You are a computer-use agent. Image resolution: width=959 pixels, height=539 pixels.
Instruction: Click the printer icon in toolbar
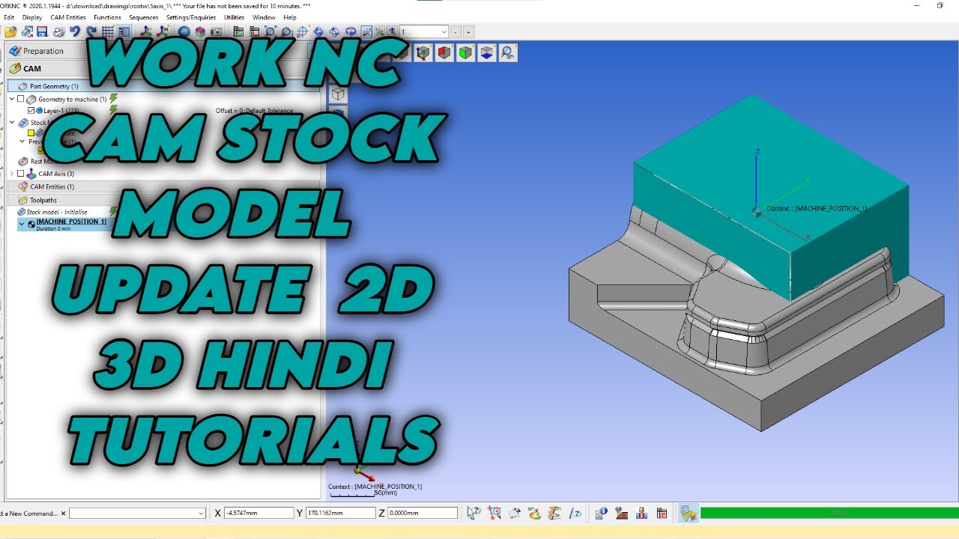[x=59, y=32]
